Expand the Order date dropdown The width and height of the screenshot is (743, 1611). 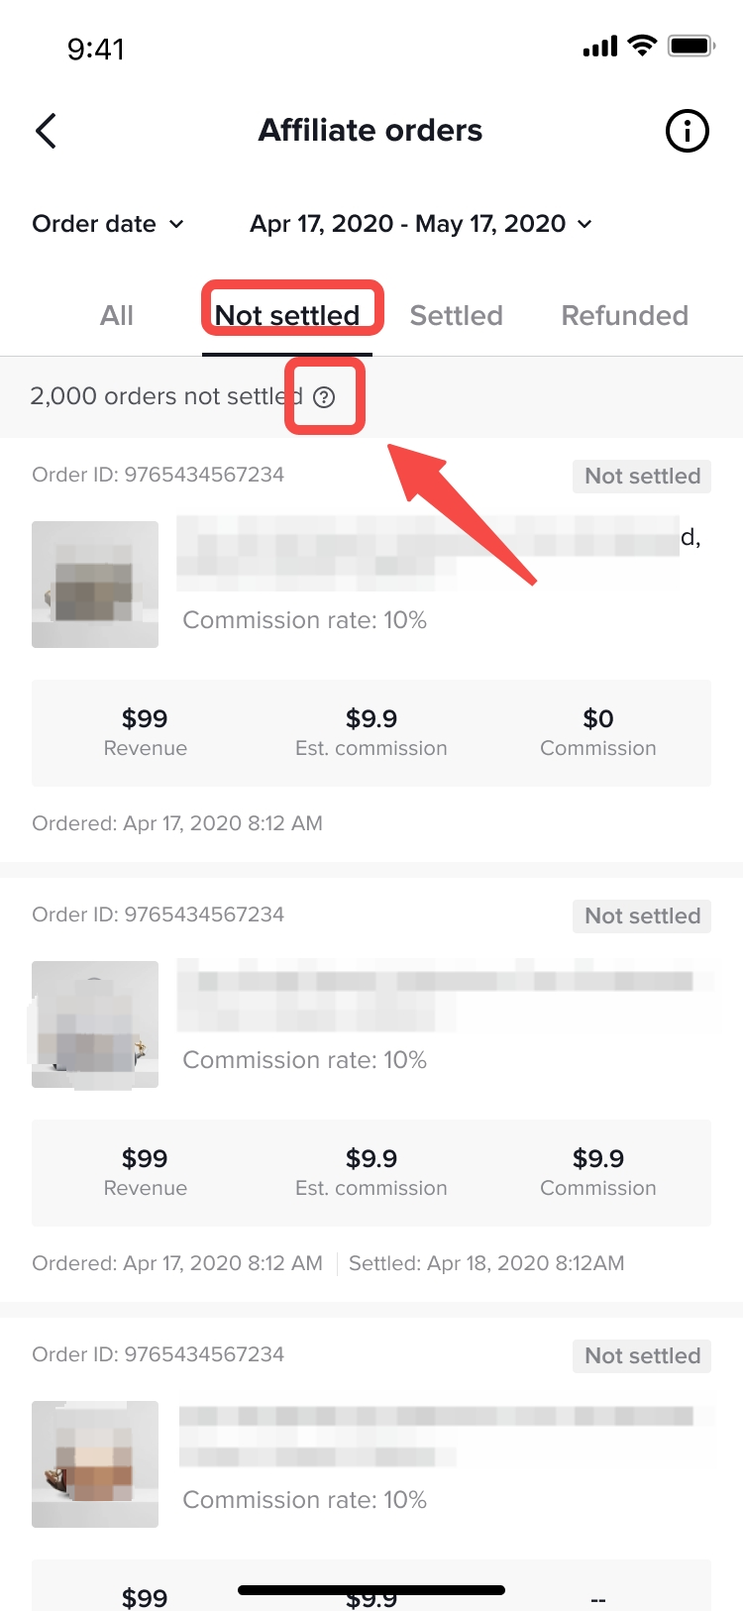click(108, 224)
